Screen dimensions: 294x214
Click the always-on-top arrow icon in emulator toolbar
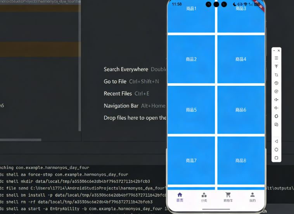point(277,66)
